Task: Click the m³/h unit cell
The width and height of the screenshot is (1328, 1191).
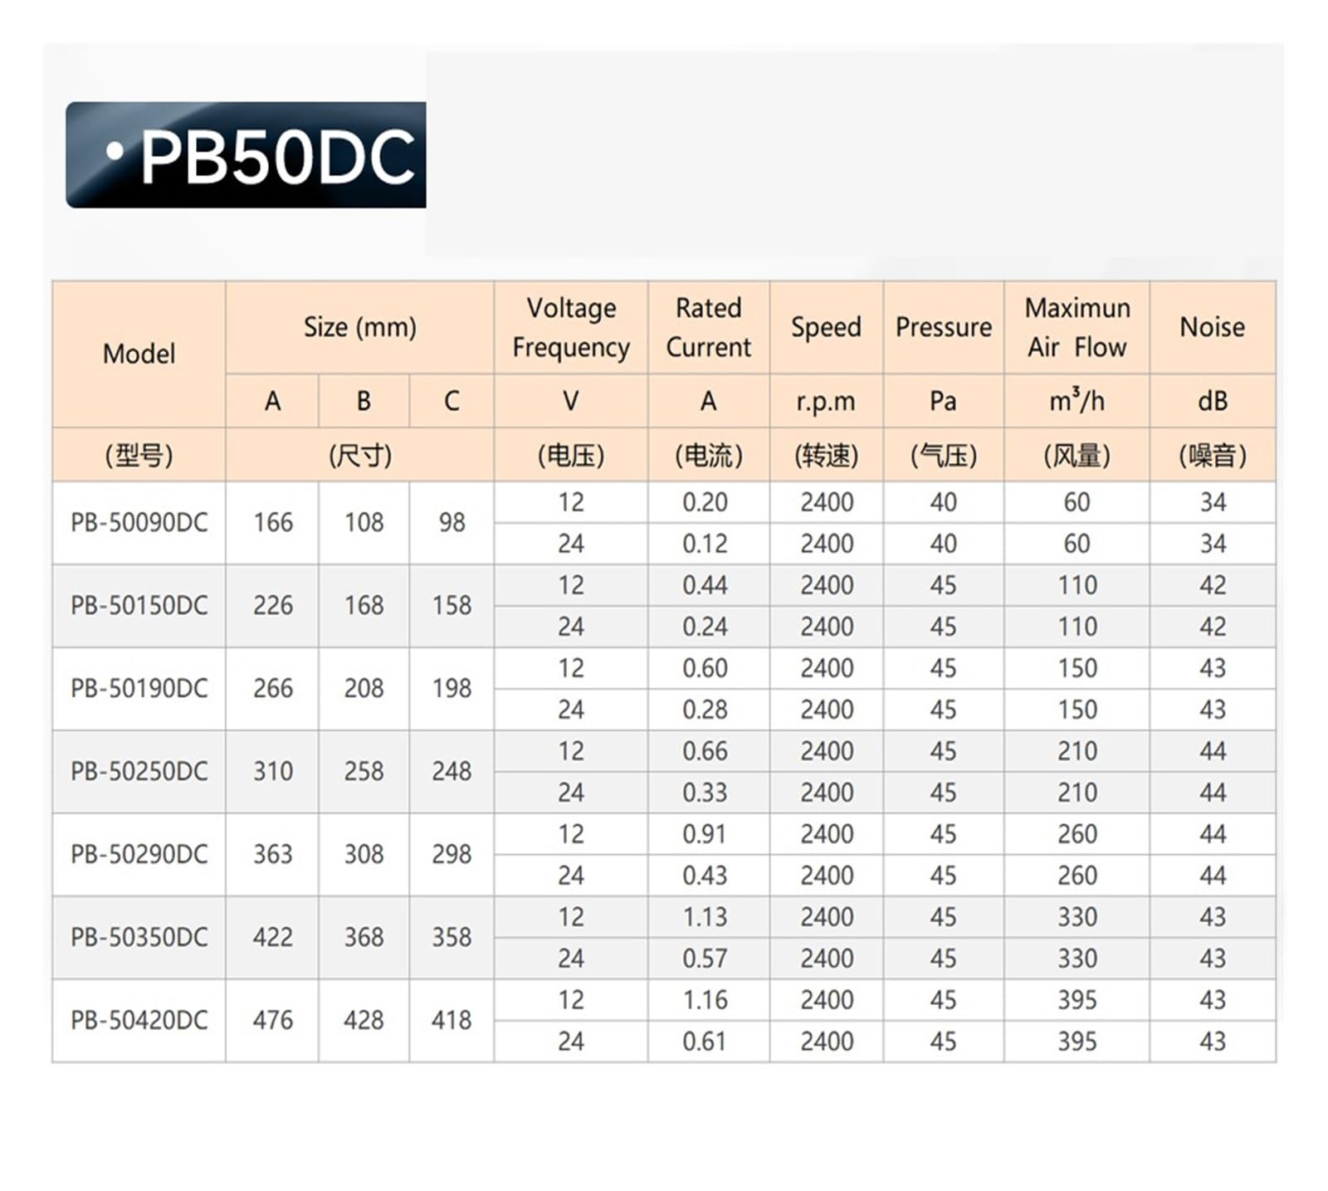Action: (x=1077, y=401)
